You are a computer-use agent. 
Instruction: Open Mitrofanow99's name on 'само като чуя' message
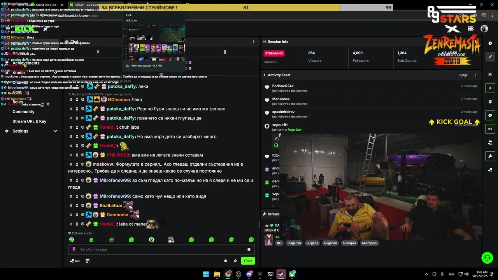coord(115,196)
